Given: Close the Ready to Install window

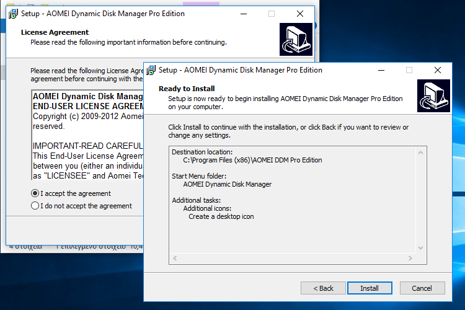Looking at the screenshot, I should pyautogui.click(x=438, y=70).
